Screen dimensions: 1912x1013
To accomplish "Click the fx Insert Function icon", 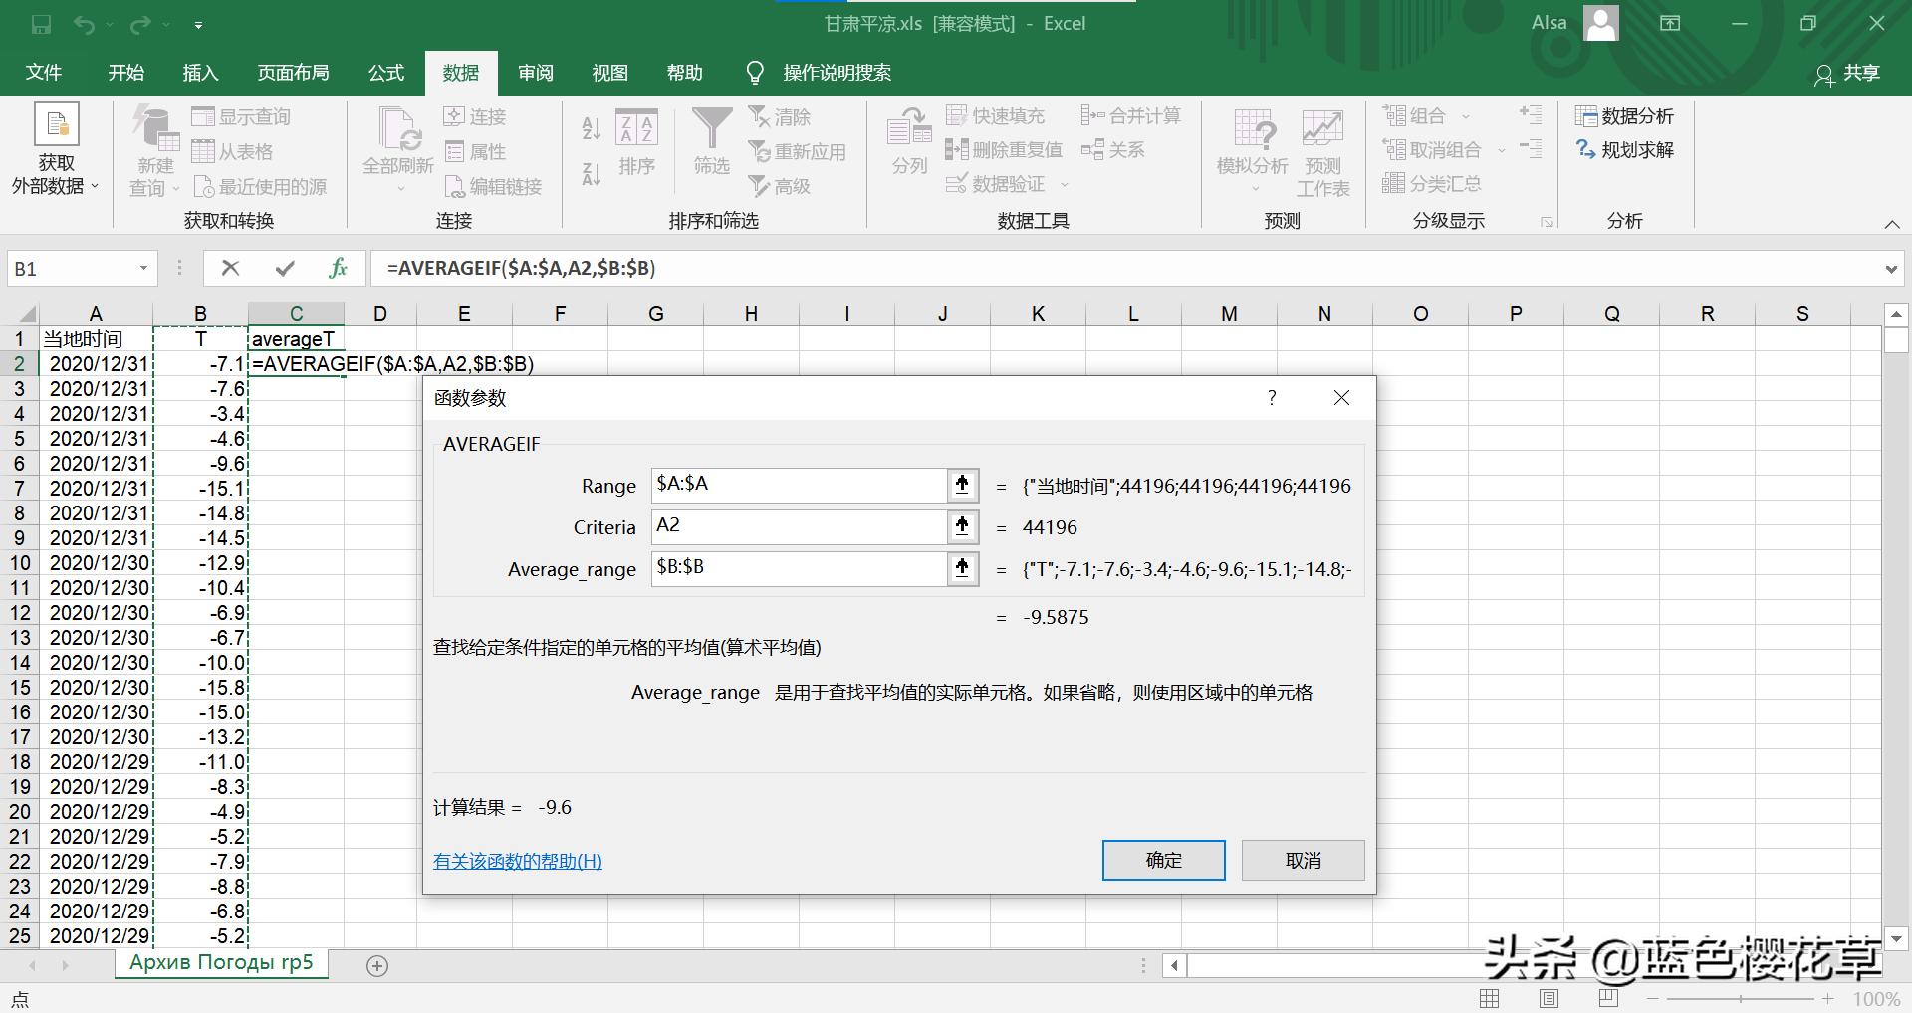I will pos(338,268).
